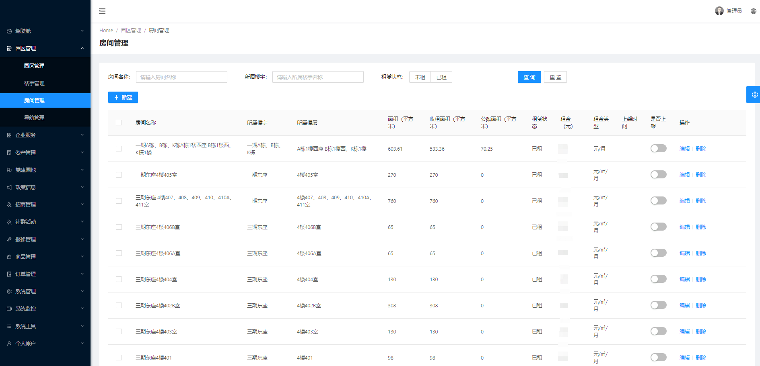Collapse the sidebar using the menu fold icon
This screenshot has width=760, height=366.
(x=102, y=11)
